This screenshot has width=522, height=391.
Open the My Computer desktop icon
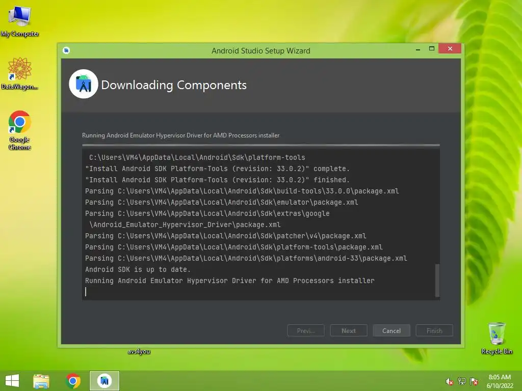20,21
